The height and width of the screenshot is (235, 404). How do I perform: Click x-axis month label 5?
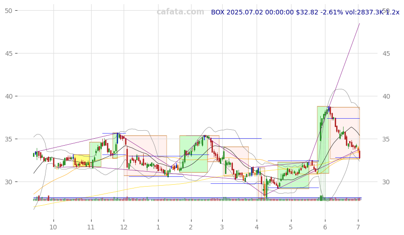(291, 227)
